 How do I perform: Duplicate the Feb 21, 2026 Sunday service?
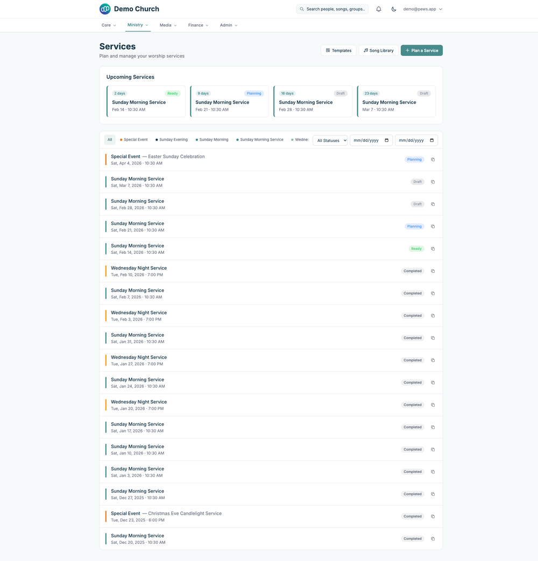coord(433,226)
